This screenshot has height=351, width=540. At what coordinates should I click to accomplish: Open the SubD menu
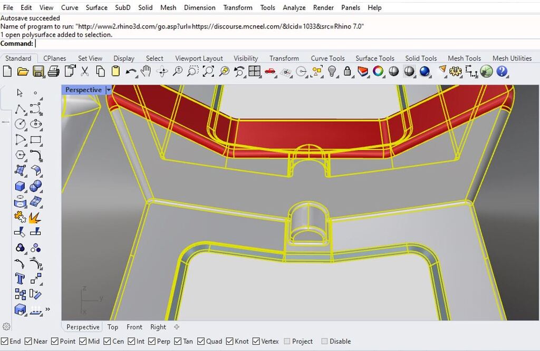[x=122, y=7]
